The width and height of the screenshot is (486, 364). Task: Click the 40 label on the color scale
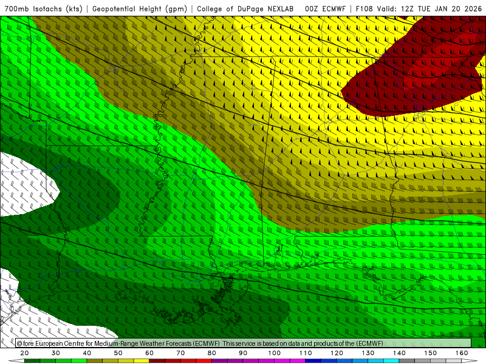87,353
